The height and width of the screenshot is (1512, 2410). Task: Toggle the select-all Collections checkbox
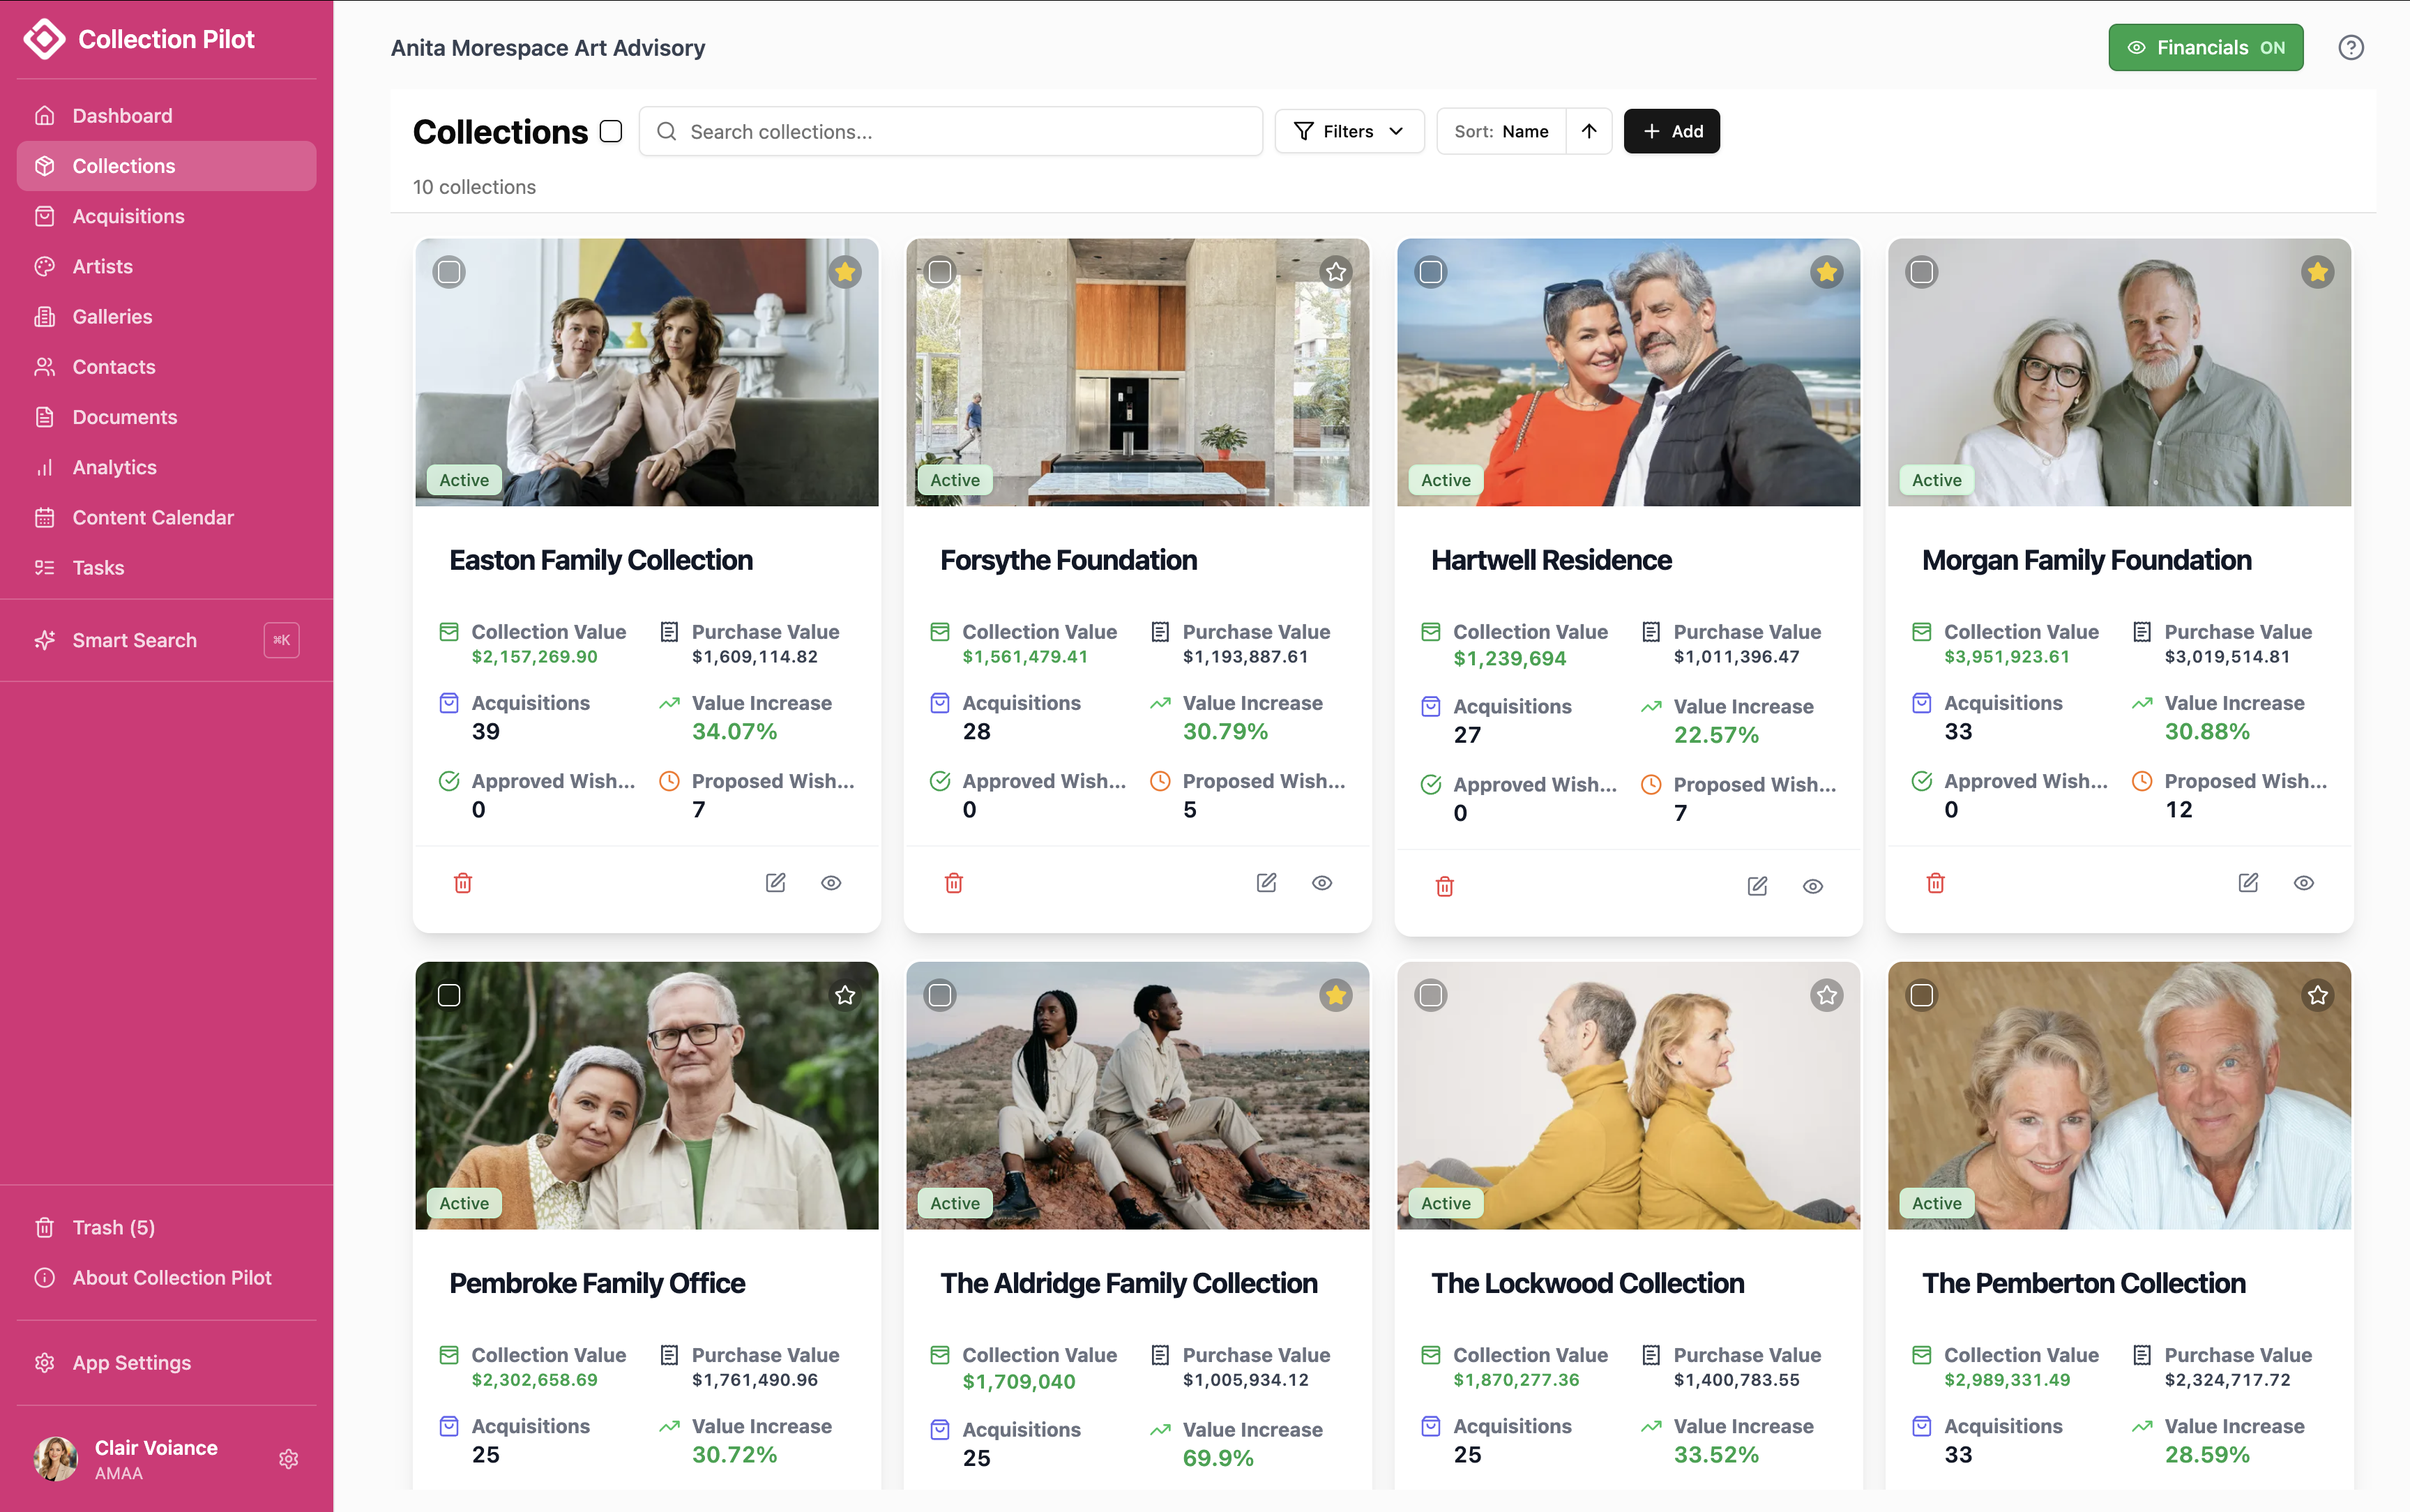pos(611,131)
